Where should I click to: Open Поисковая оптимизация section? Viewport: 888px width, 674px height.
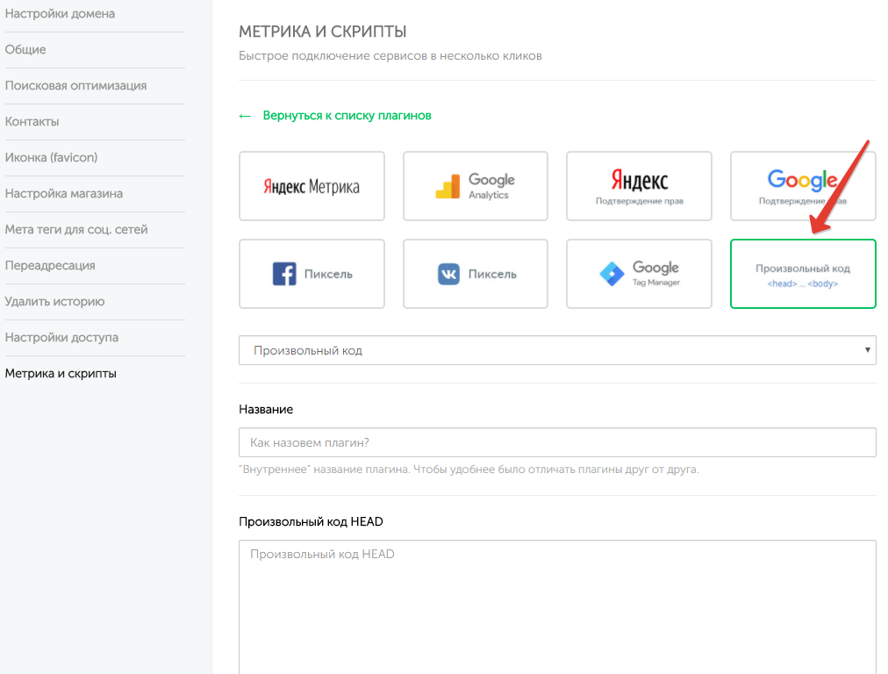[75, 86]
